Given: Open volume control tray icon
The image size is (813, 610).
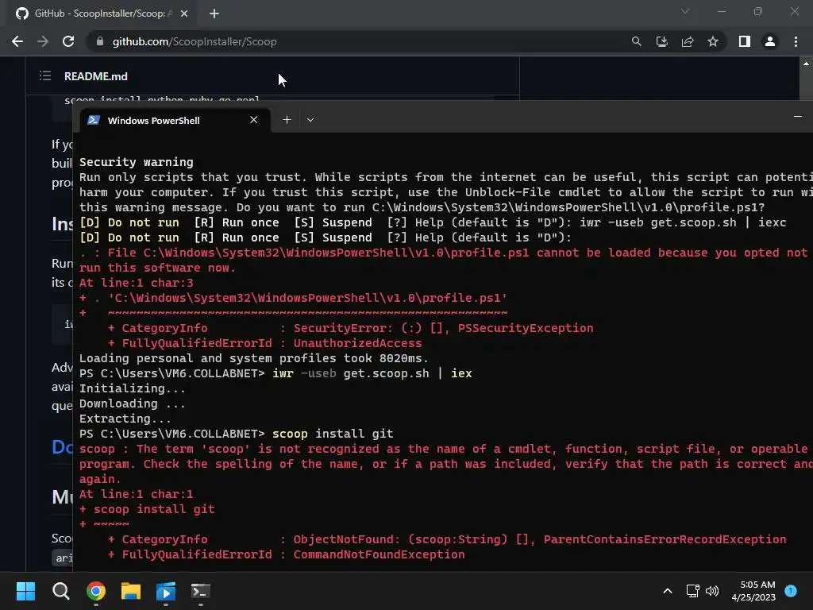Looking at the screenshot, I should tap(712, 591).
